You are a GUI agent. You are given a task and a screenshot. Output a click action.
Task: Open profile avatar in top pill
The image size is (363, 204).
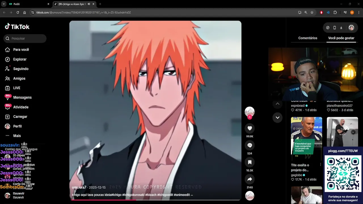351,28
